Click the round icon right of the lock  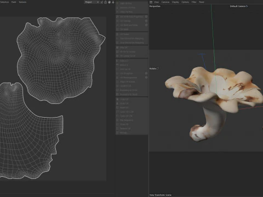109,2
